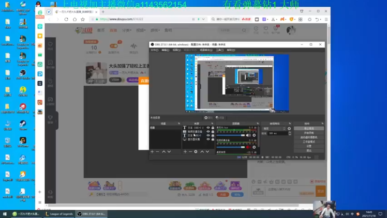Open the OBS 视图(V) menu

[x=177, y=50]
